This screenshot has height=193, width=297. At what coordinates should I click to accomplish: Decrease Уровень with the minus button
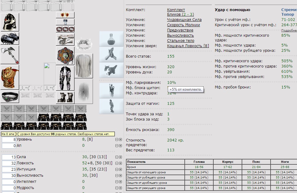[x=117, y=139]
